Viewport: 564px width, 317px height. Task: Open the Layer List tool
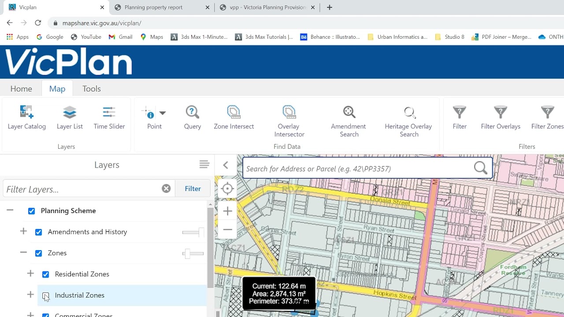[x=70, y=117]
